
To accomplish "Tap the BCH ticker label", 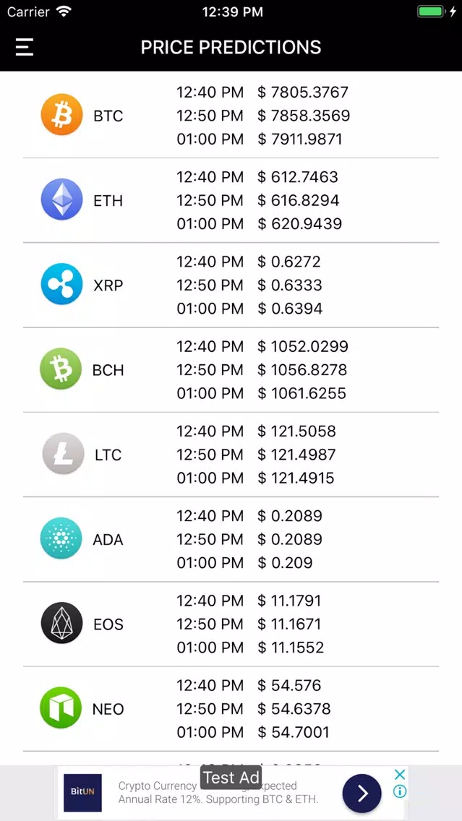I will (108, 370).
